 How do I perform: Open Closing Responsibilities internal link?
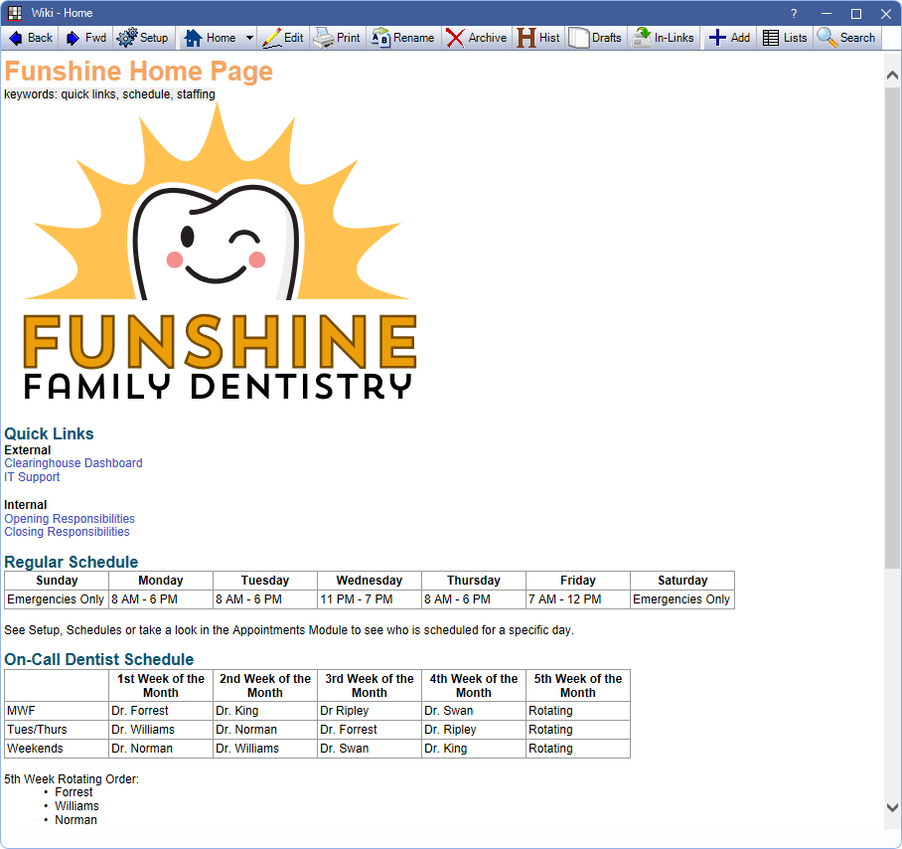point(67,532)
